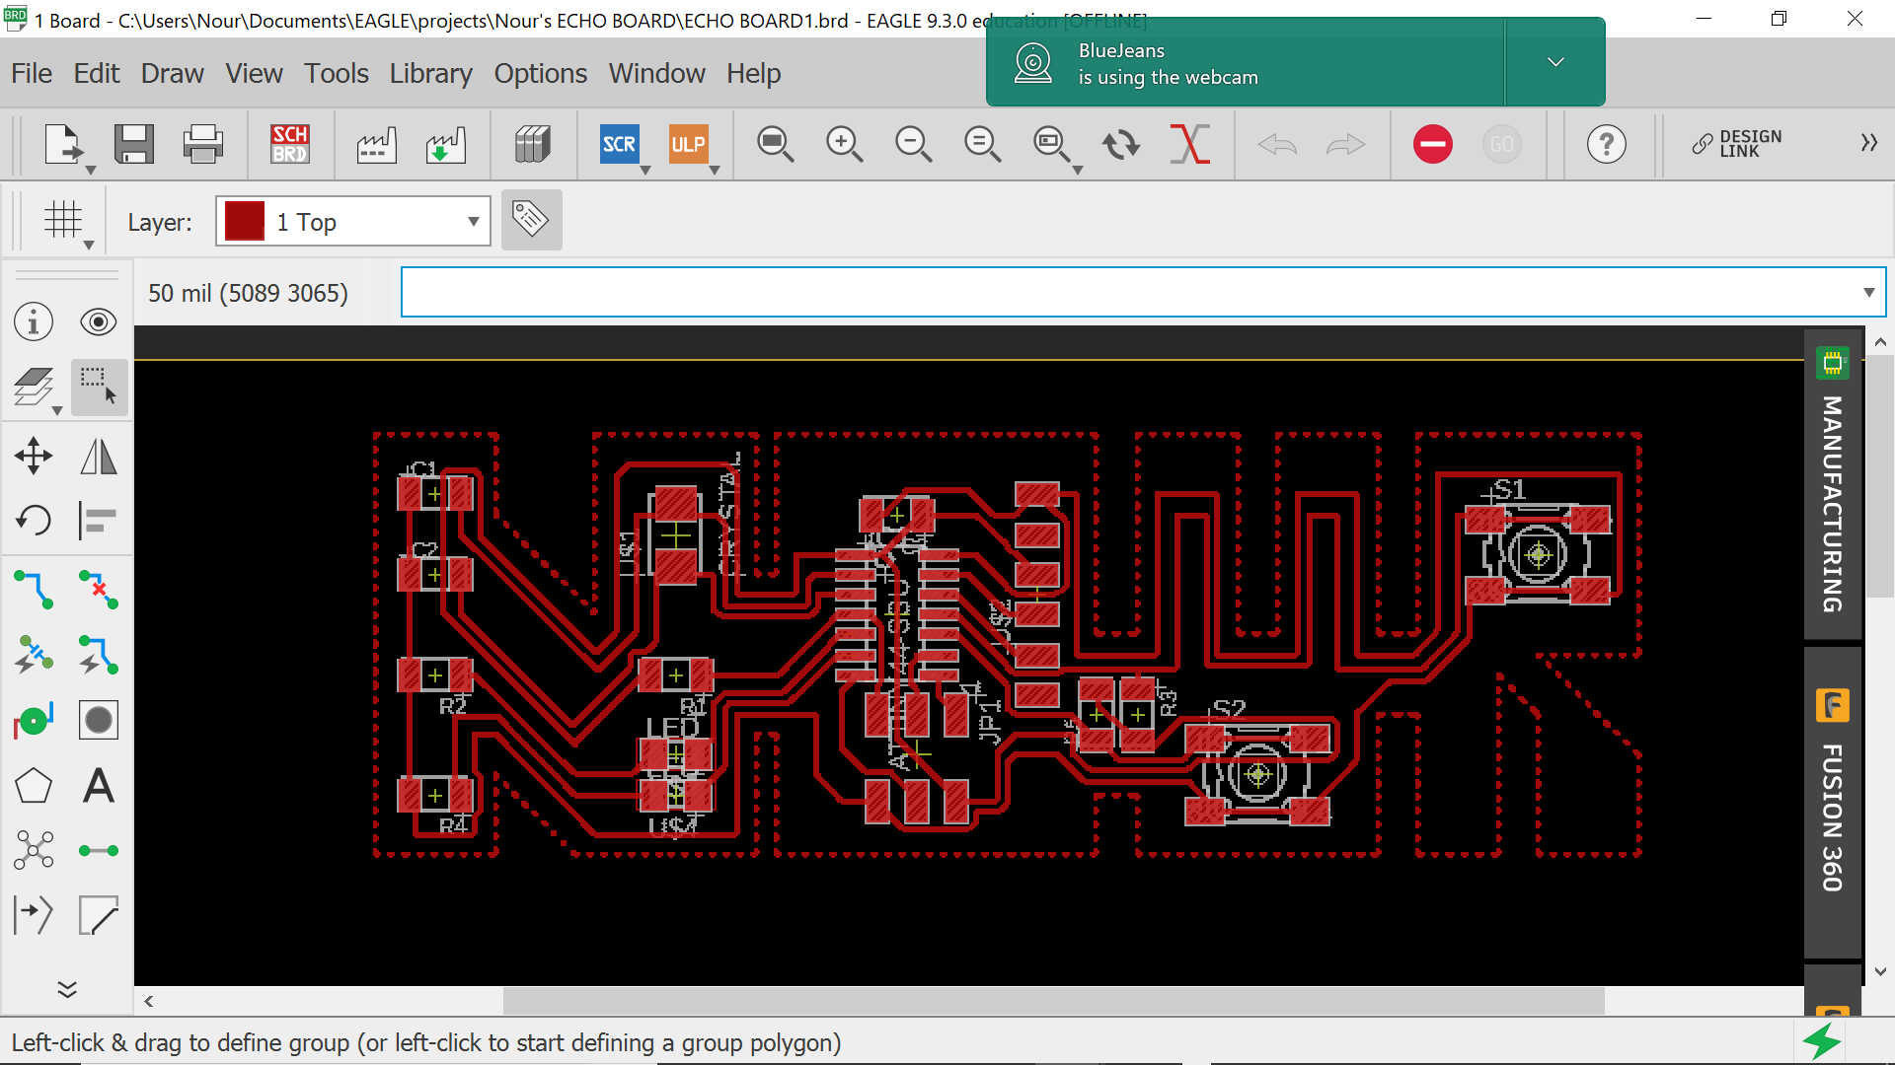Open the MANUFACTURING side panel
The width and height of the screenshot is (1895, 1065).
point(1833,483)
